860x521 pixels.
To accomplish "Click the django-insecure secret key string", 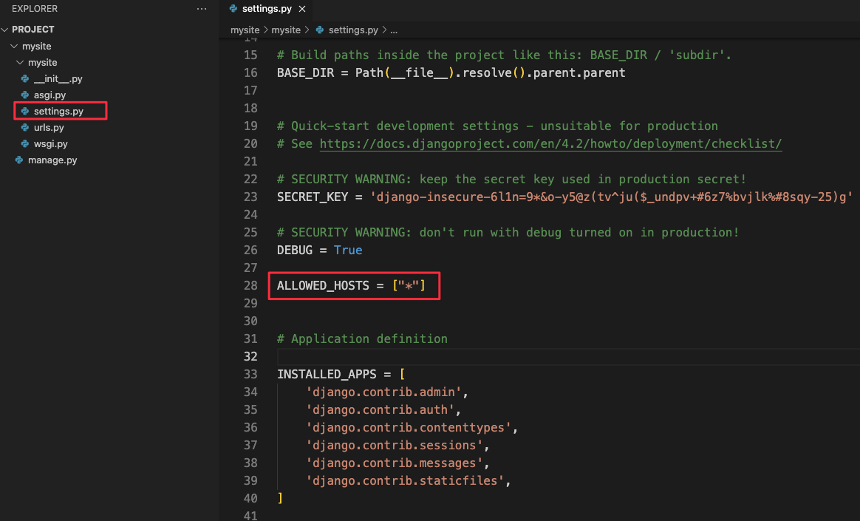I will coord(612,197).
